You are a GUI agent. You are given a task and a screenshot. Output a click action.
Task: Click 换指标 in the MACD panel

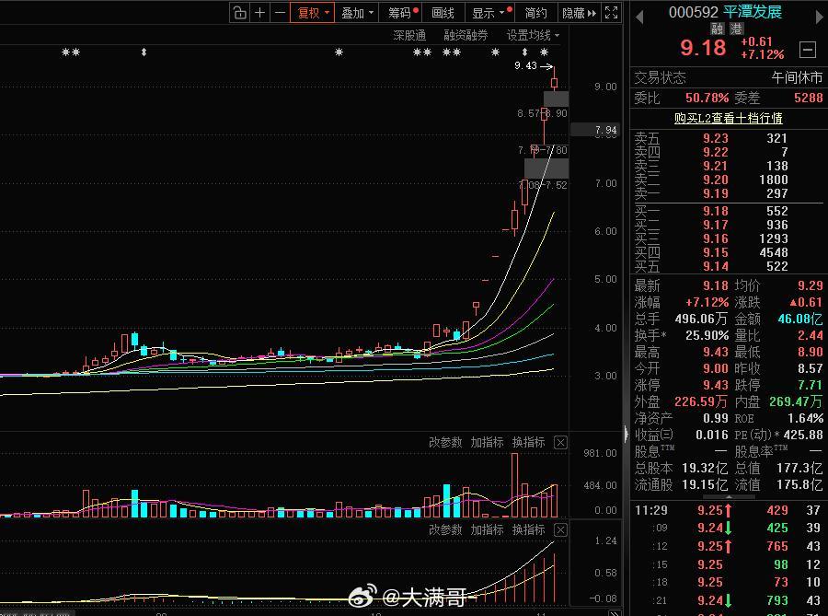point(529,529)
